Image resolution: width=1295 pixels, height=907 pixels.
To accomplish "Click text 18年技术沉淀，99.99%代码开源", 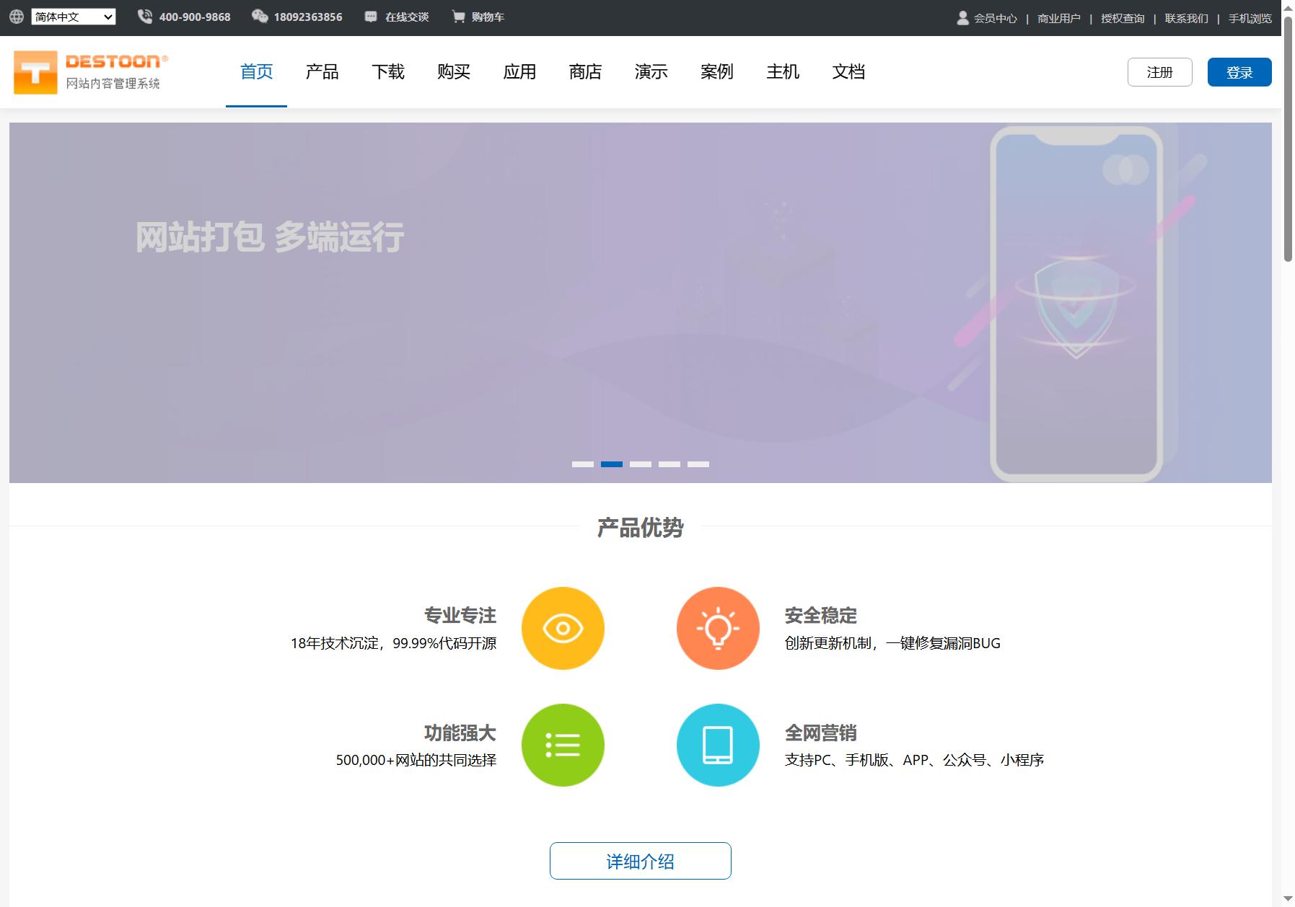I will 394,643.
